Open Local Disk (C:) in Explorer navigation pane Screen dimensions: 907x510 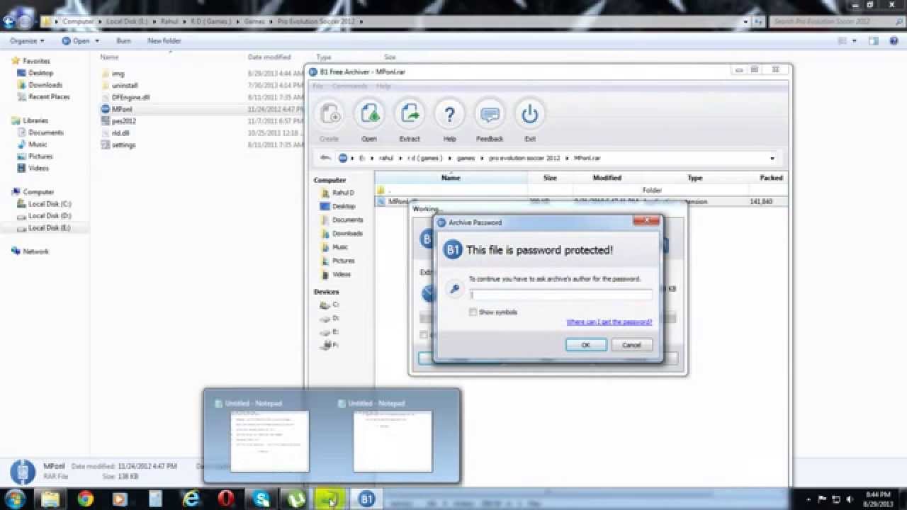point(49,204)
